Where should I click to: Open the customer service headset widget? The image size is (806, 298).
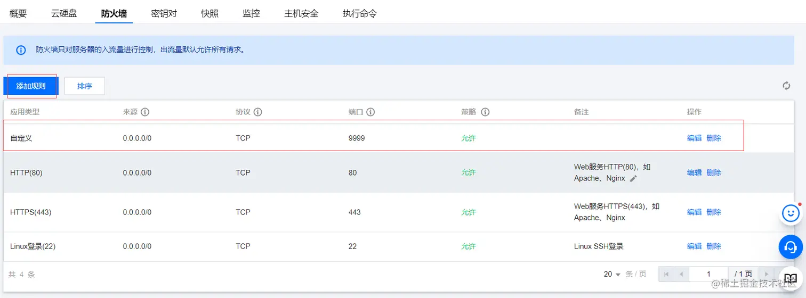coord(791,246)
